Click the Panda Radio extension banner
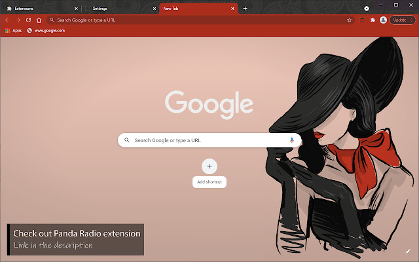 75,239
